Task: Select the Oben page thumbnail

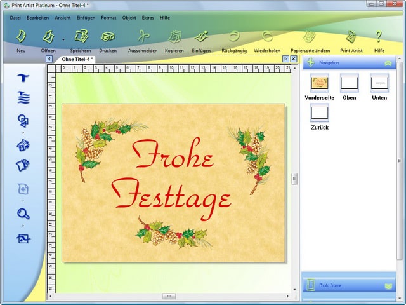Action: pos(349,83)
